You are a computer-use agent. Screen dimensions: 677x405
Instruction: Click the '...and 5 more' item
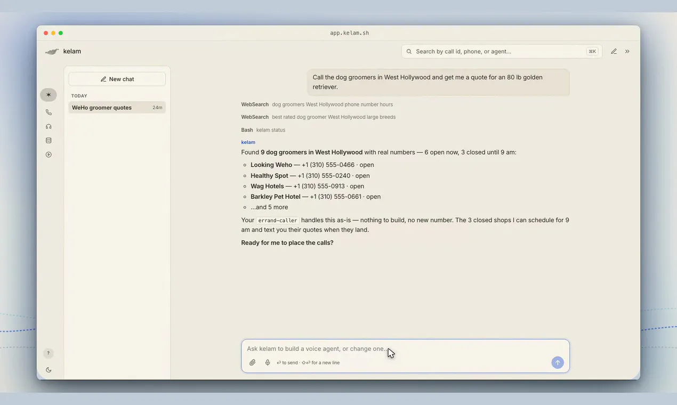click(x=269, y=207)
